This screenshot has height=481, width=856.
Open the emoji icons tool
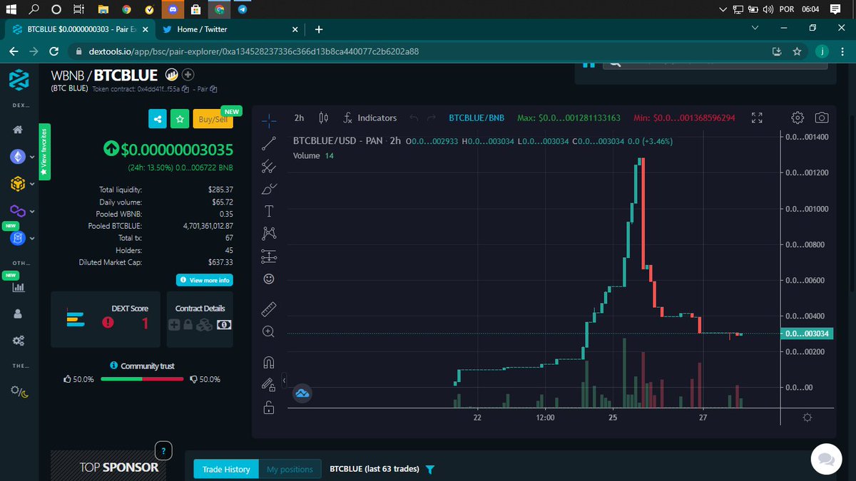pyautogui.click(x=269, y=279)
